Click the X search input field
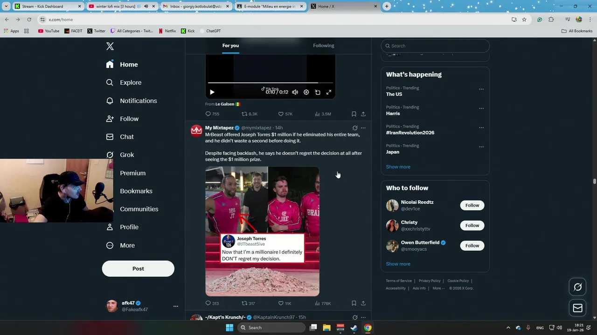This screenshot has width=597, height=335. click(x=435, y=46)
